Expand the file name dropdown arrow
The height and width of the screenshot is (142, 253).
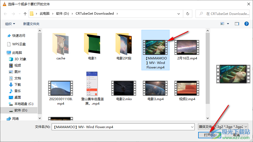click(192, 127)
